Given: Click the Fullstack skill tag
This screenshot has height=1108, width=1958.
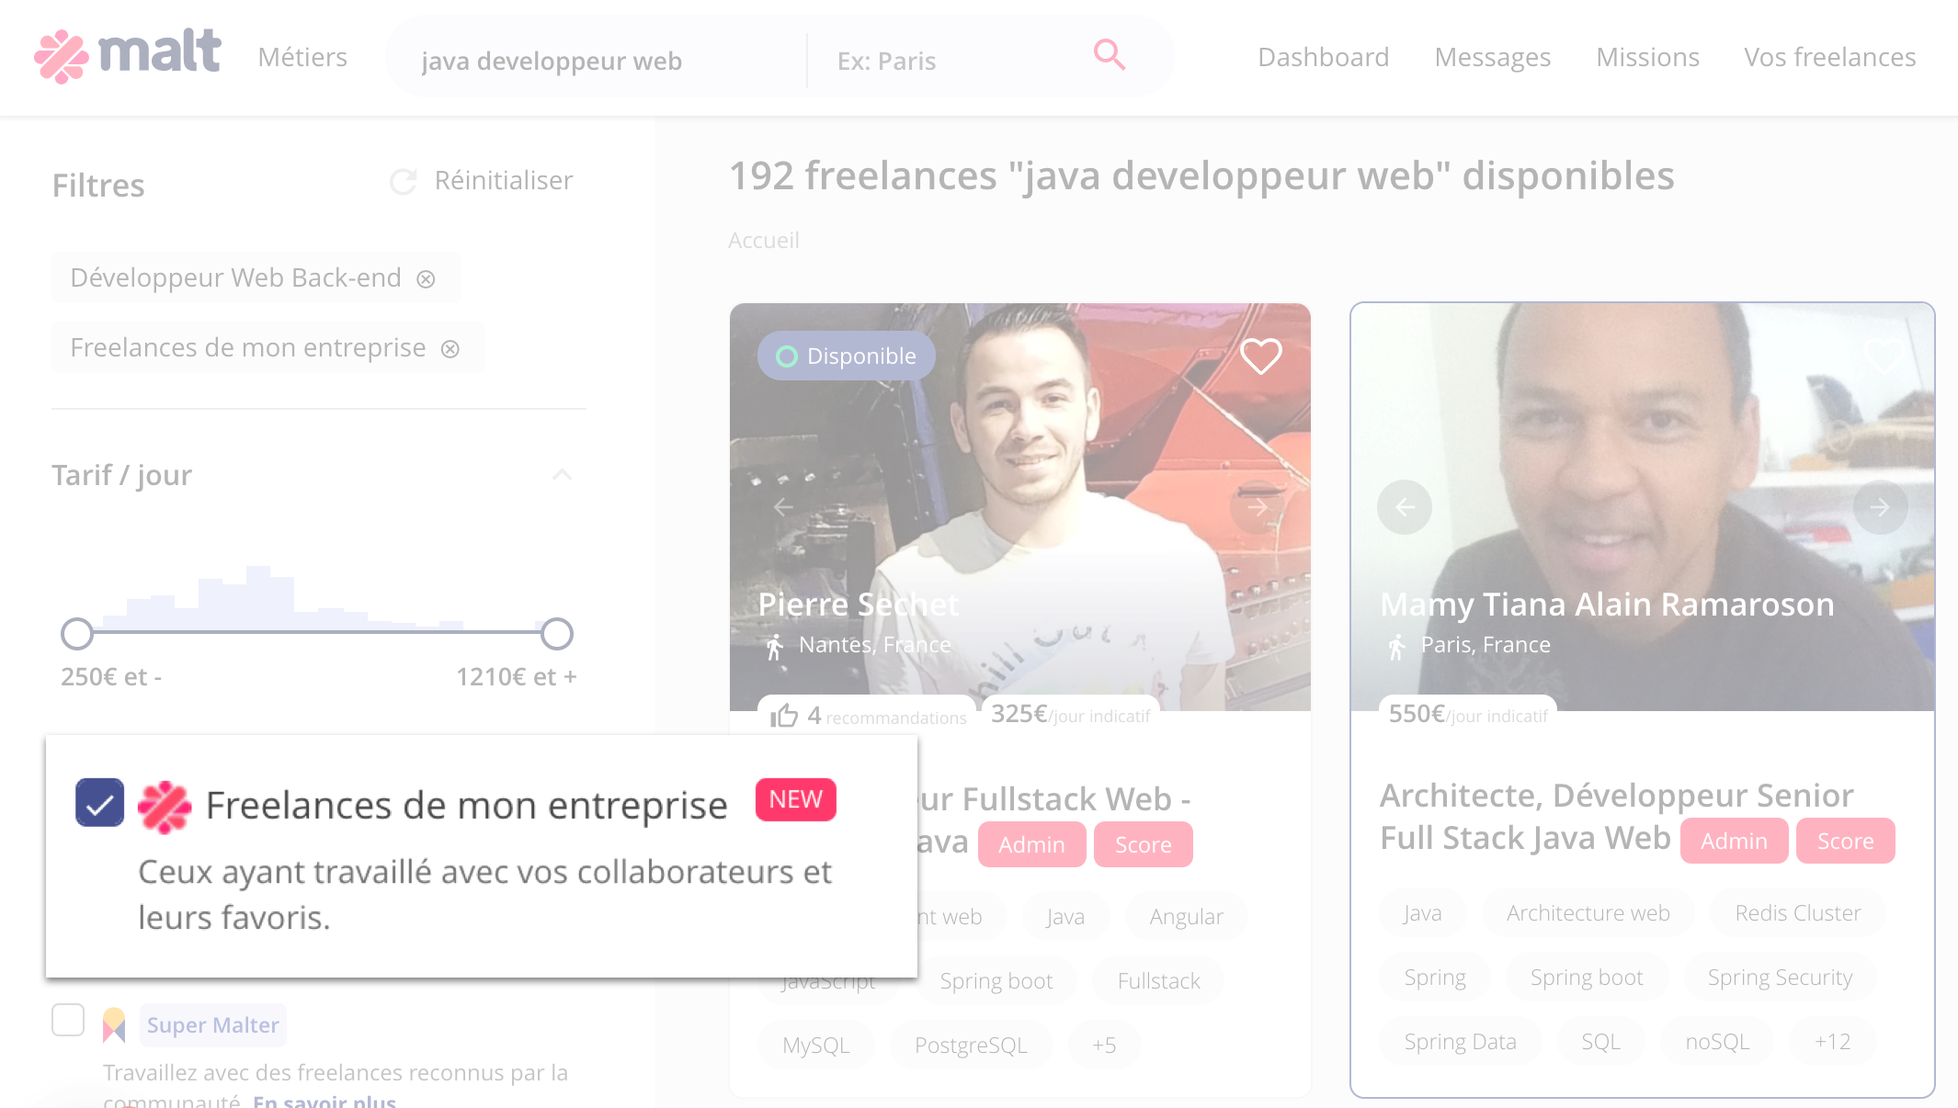Looking at the screenshot, I should coord(1158,980).
